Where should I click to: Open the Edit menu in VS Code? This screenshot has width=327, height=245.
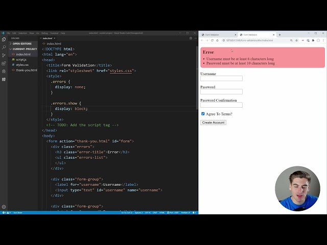pos(14,33)
